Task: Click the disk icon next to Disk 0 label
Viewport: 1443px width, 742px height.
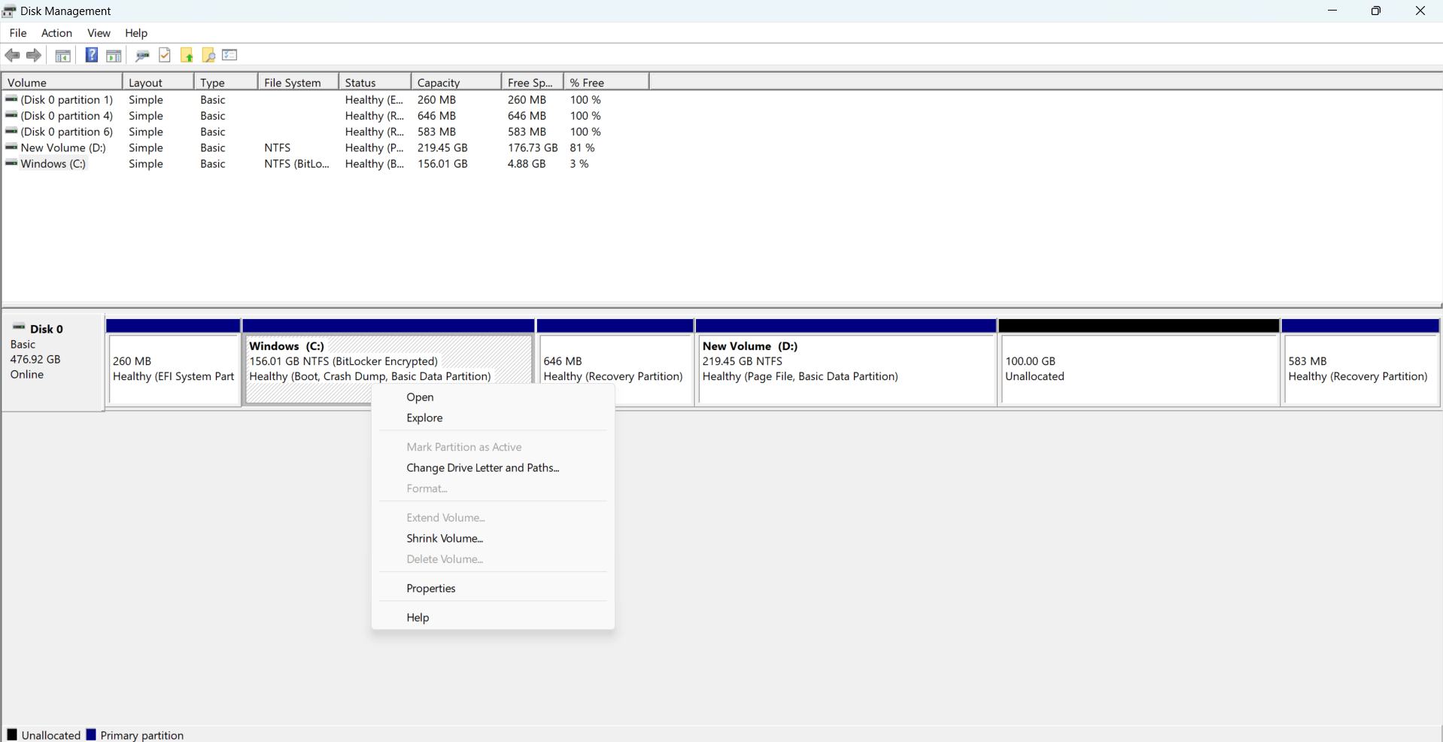Action: tap(20, 327)
